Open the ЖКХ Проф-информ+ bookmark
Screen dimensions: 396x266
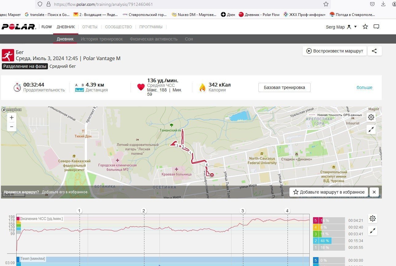coord(304,14)
